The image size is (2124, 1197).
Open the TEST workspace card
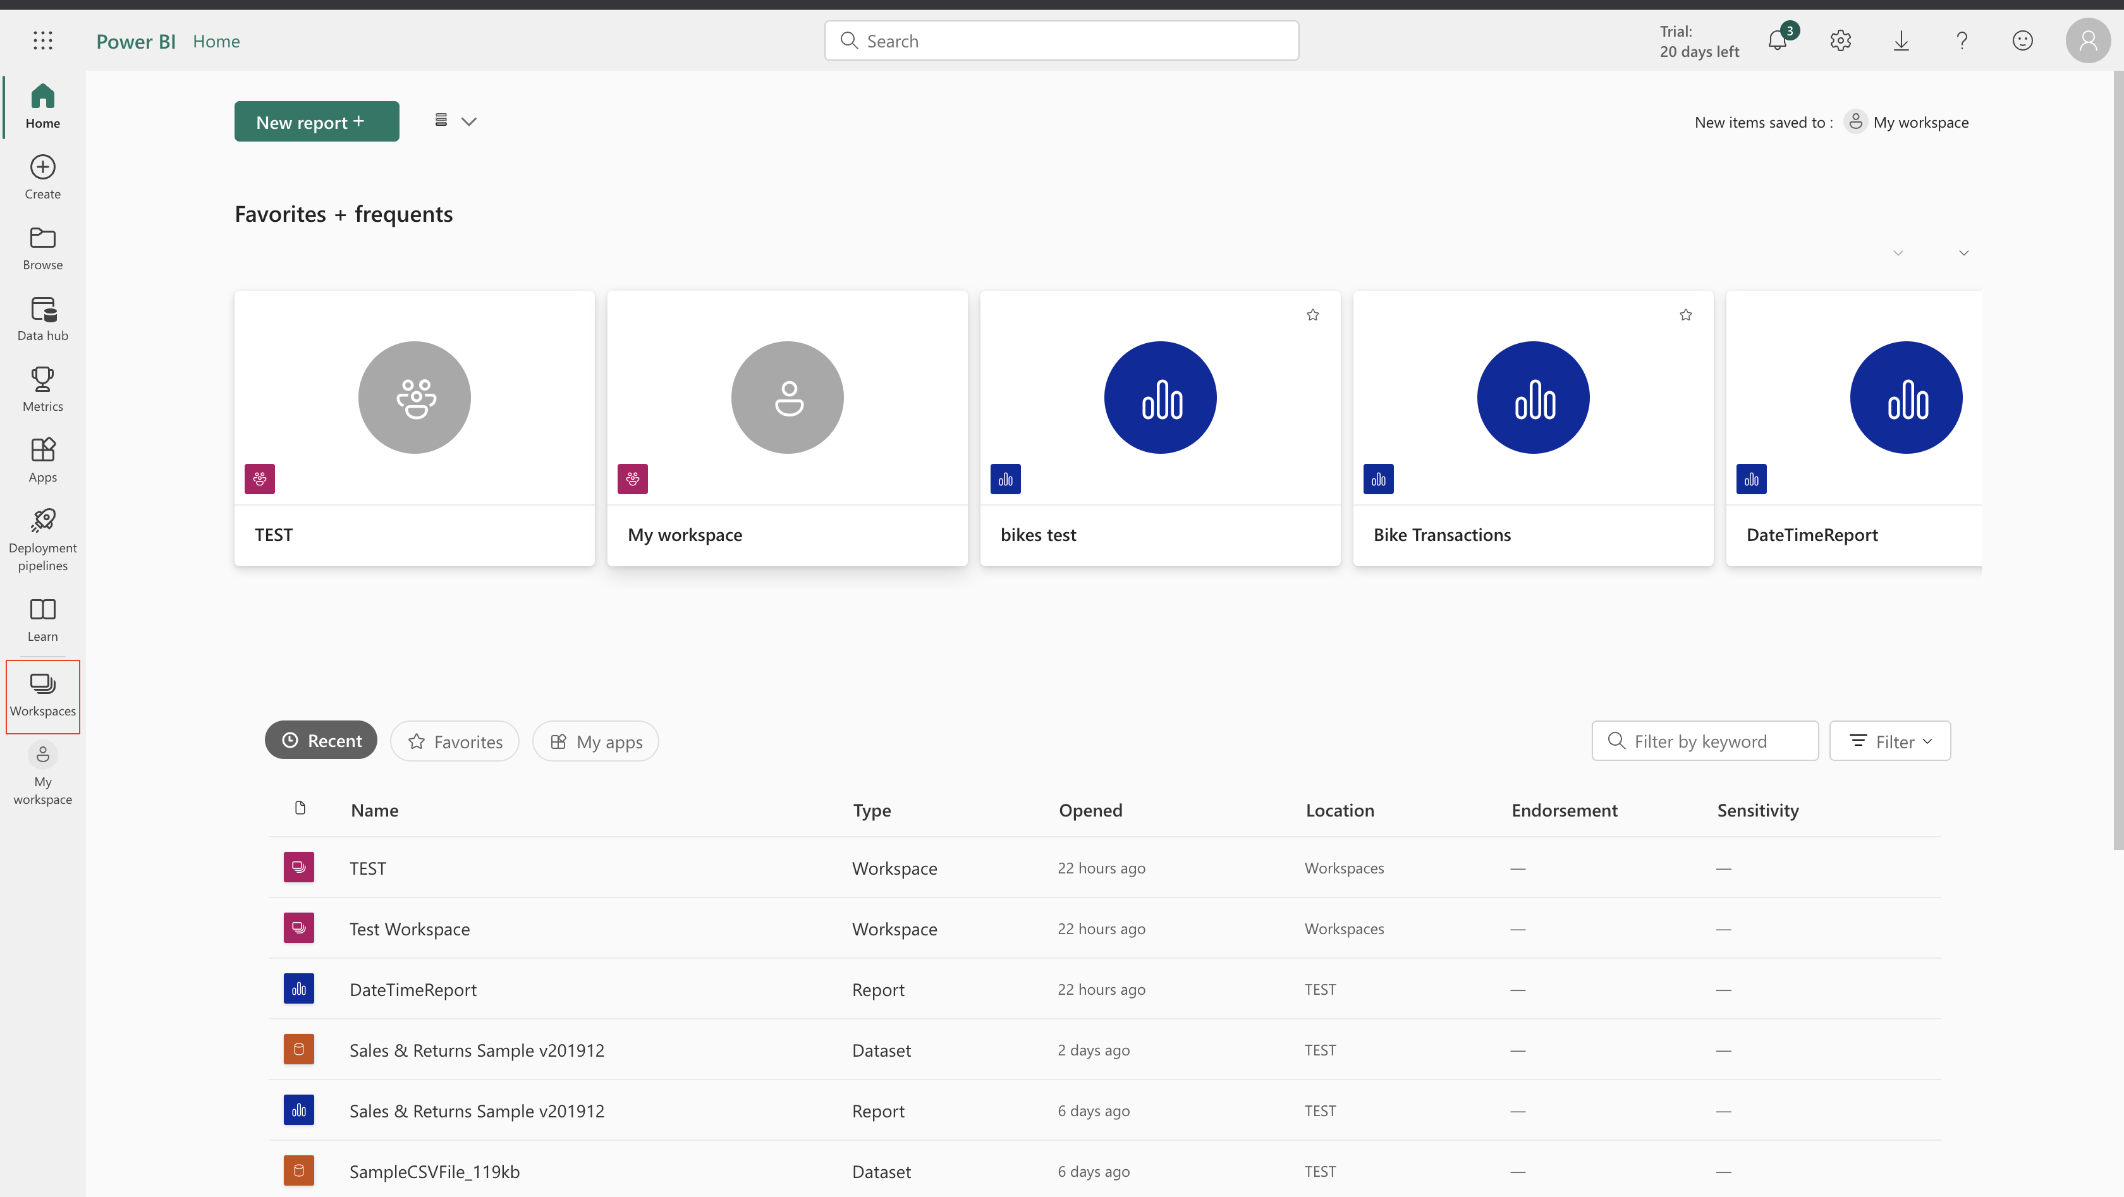click(x=415, y=428)
